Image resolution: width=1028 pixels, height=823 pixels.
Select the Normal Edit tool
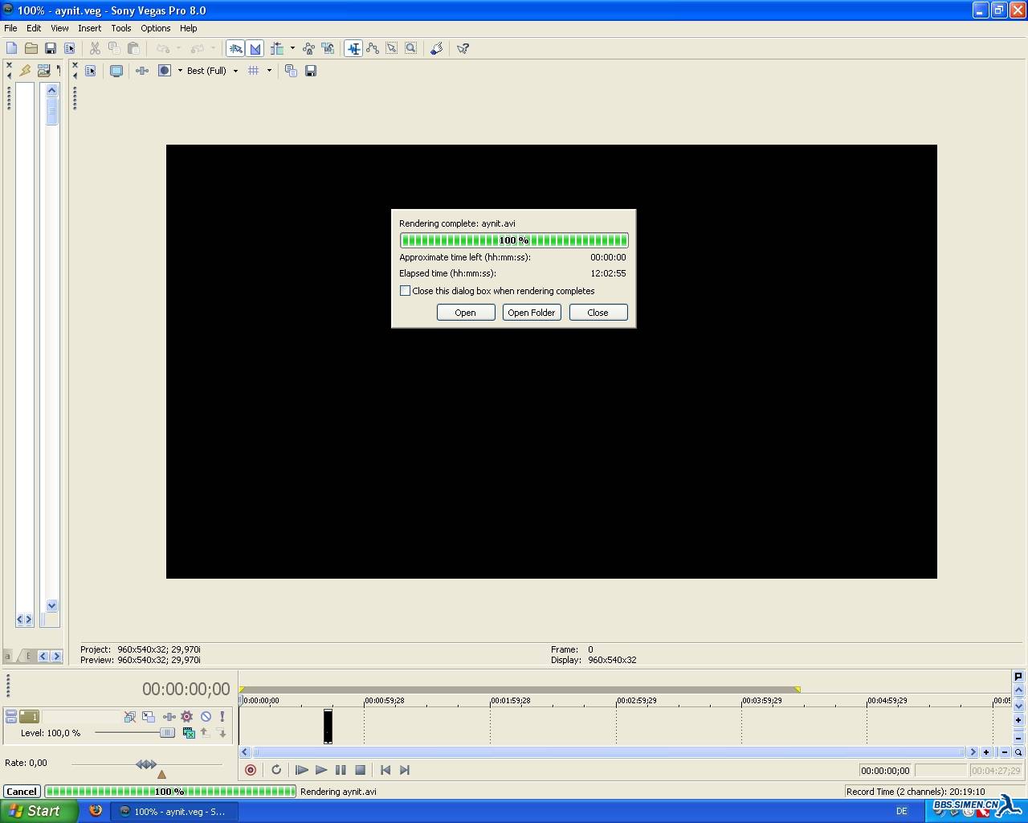(x=353, y=48)
